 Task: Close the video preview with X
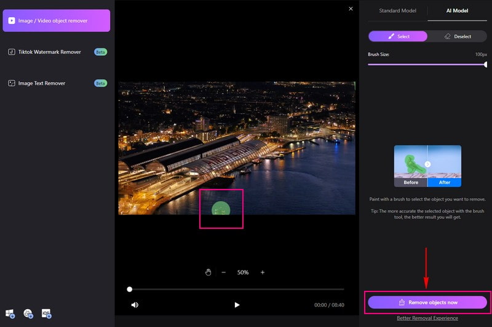(x=351, y=9)
